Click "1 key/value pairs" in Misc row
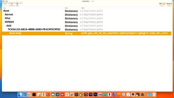Image resolution: width=174 pixels, height=98 pixels. point(92,18)
